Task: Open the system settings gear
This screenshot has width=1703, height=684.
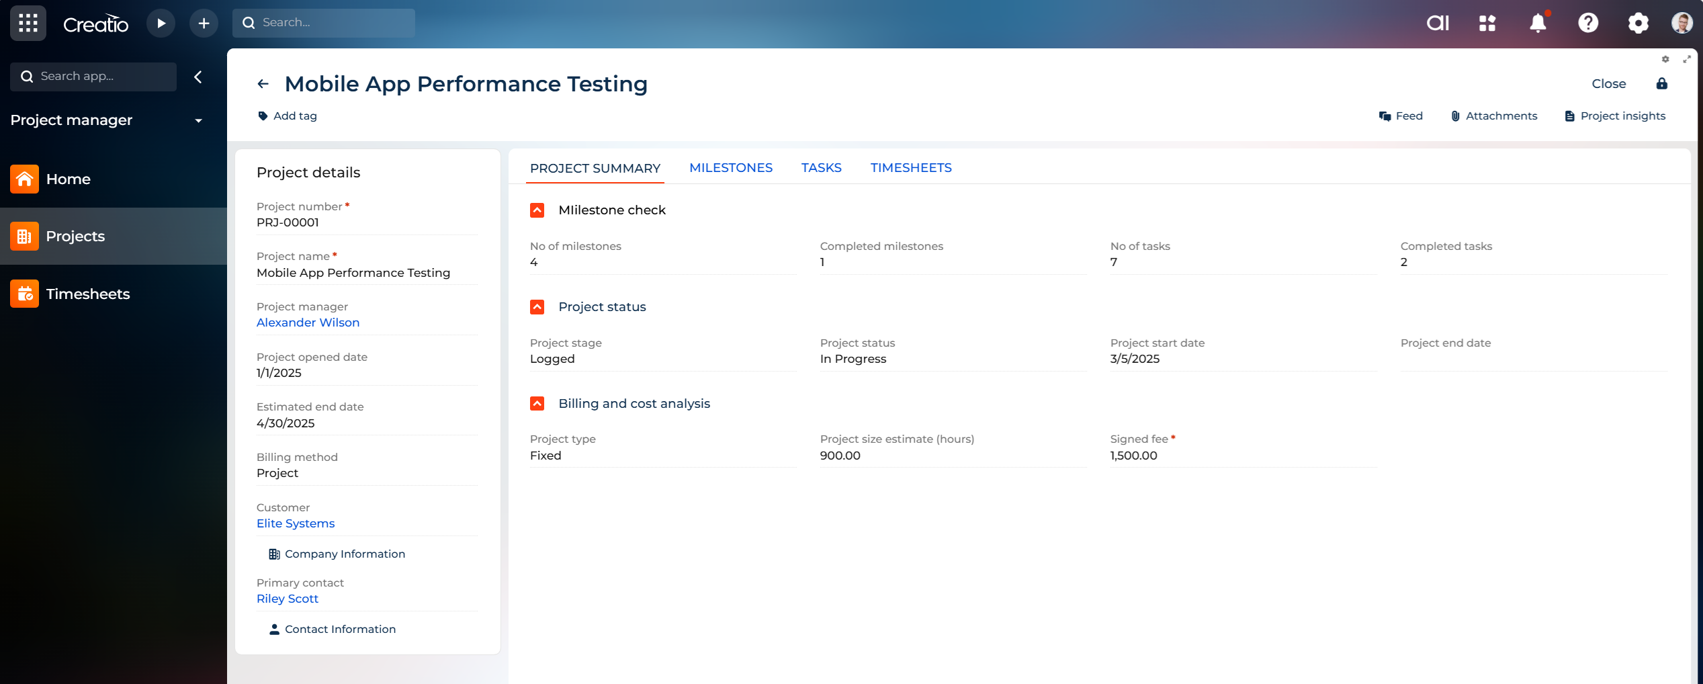Action: click(x=1639, y=23)
